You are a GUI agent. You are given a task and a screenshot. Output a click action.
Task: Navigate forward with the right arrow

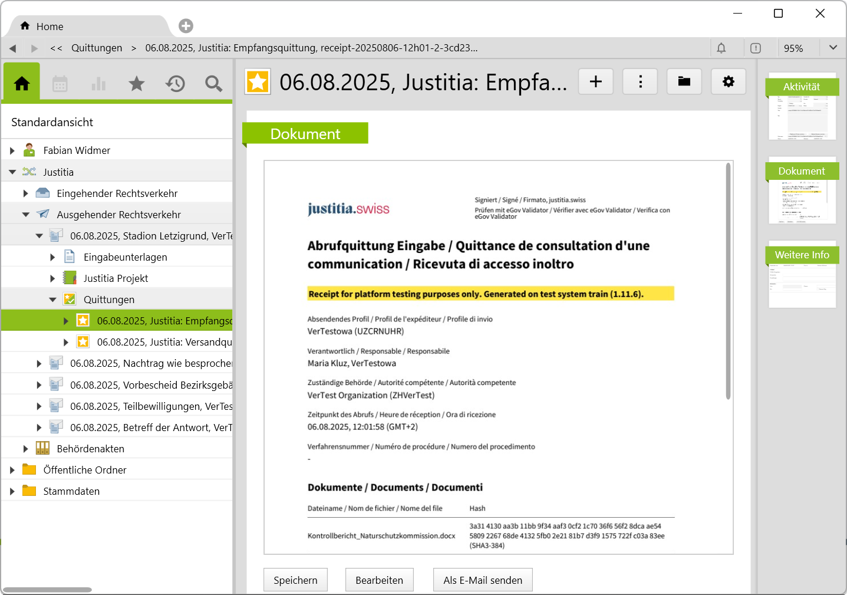[x=34, y=48]
